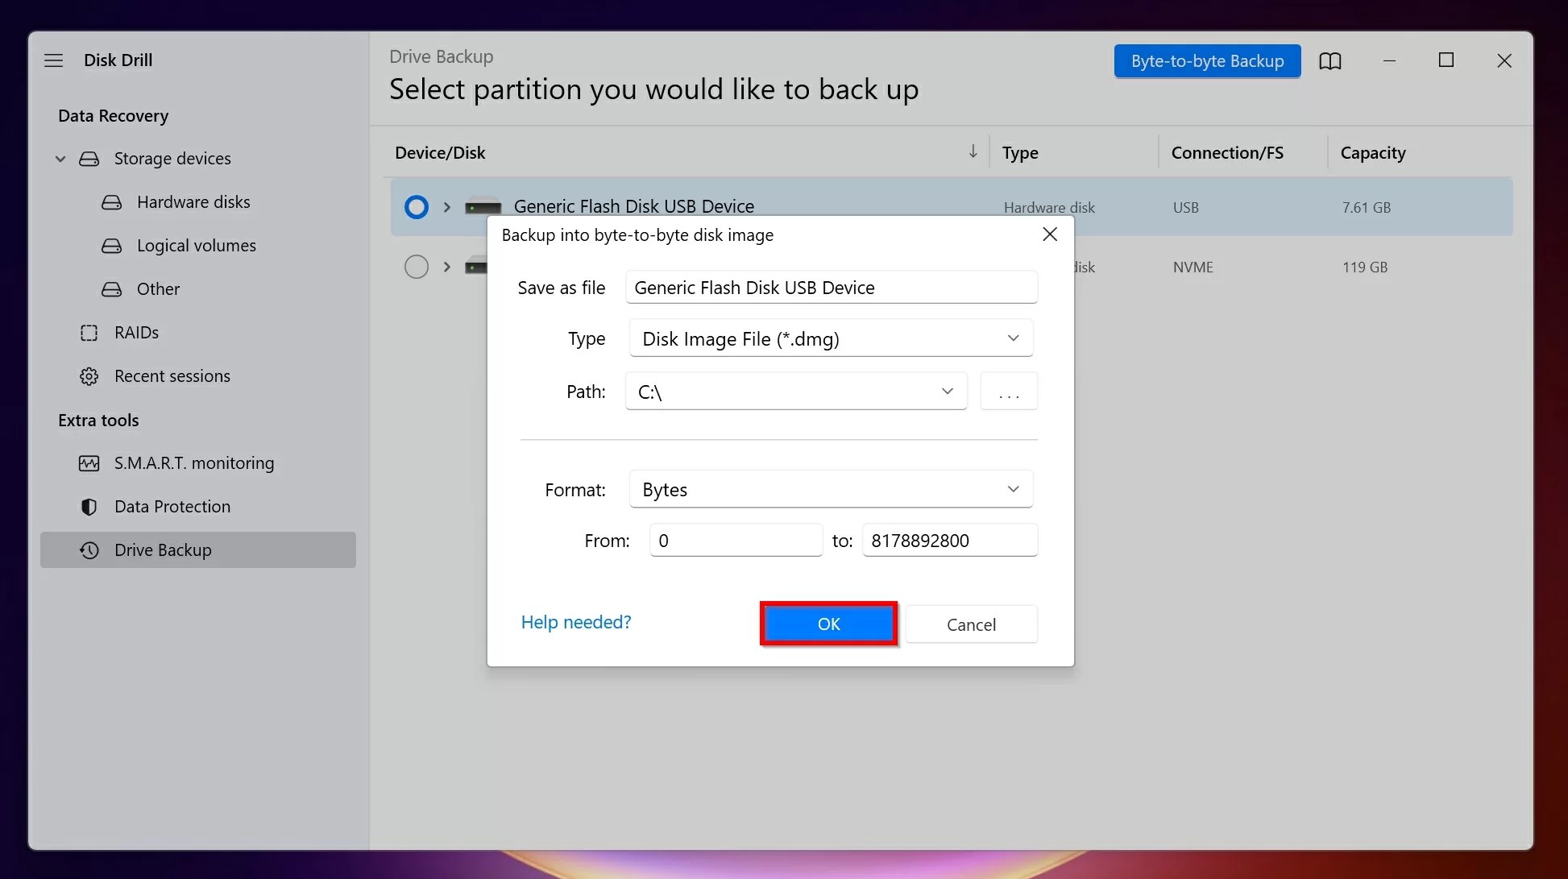1568x879 pixels.
Task: Open the hamburger menu next to Disk Drill
Action: click(53, 60)
